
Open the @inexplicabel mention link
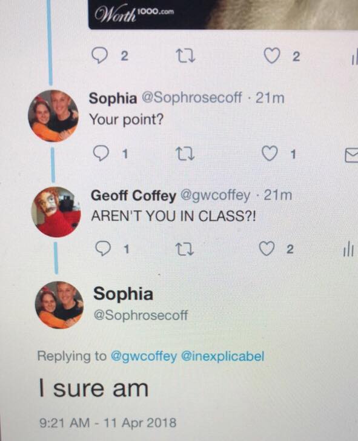[x=223, y=356]
